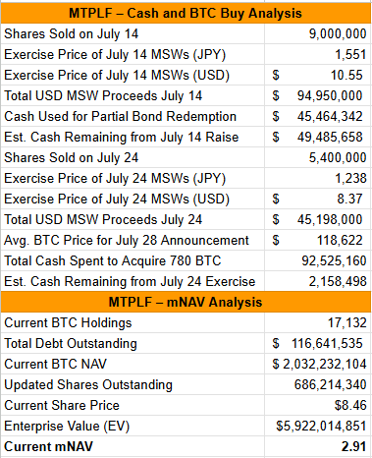372x458 pixels.
Task: Select the value 5,400,000
Action: pos(338,158)
